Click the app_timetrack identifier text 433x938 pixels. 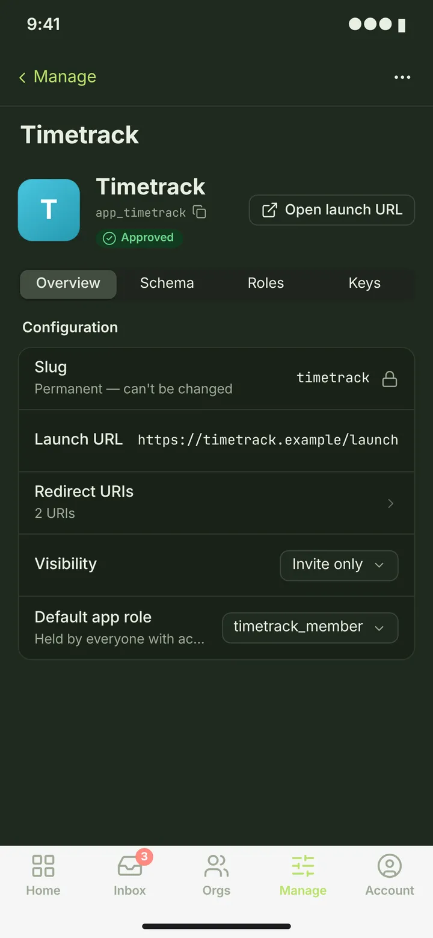(141, 213)
